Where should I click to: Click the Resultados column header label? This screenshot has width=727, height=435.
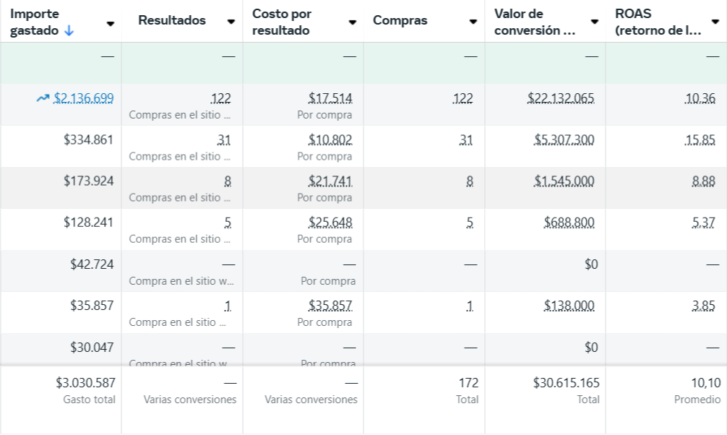click(x=172, y=21)
